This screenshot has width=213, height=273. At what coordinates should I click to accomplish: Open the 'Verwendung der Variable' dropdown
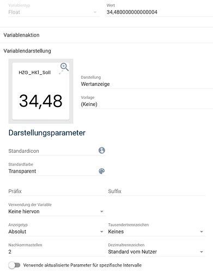pyautogui.click(x=57, y=211)
